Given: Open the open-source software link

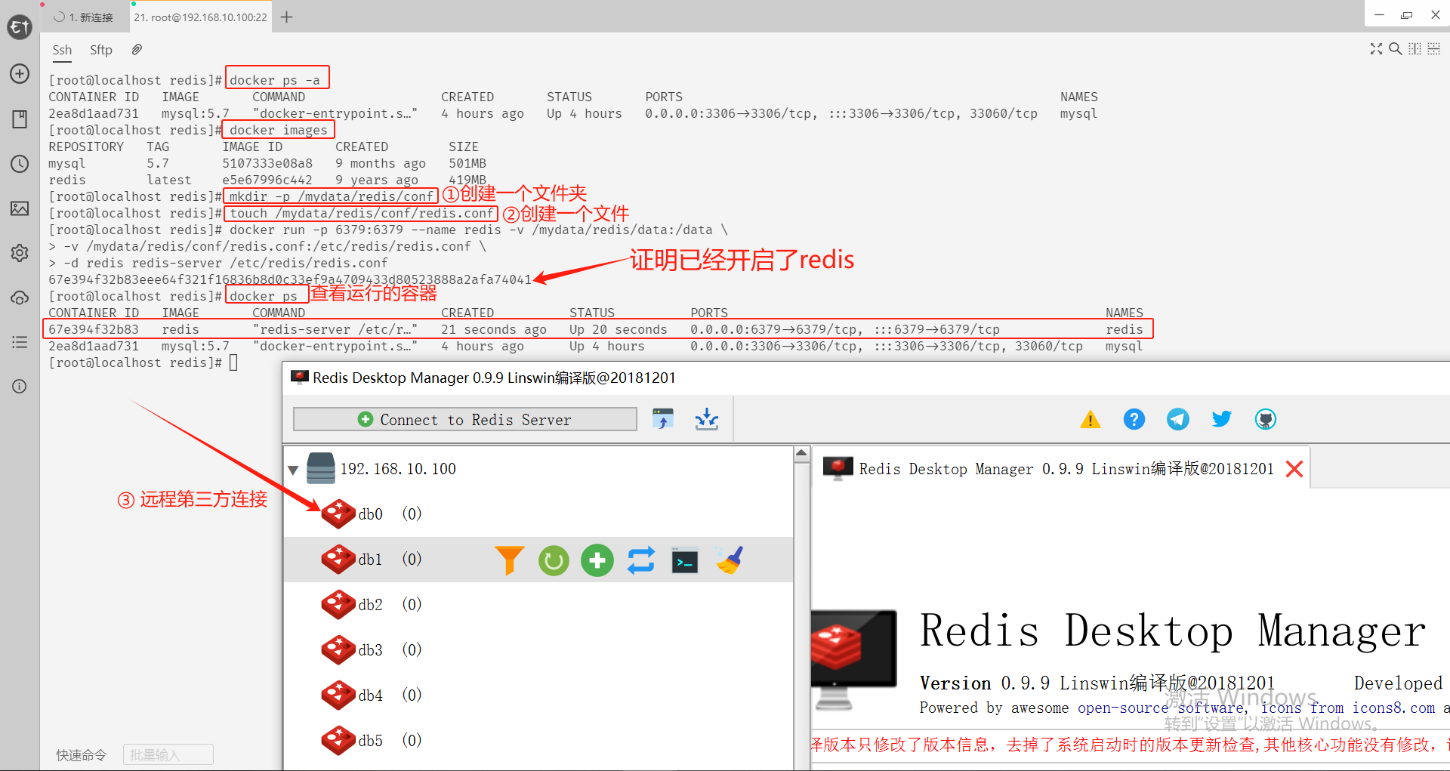Looking at the screenshot, I should tap(1162, 708).
